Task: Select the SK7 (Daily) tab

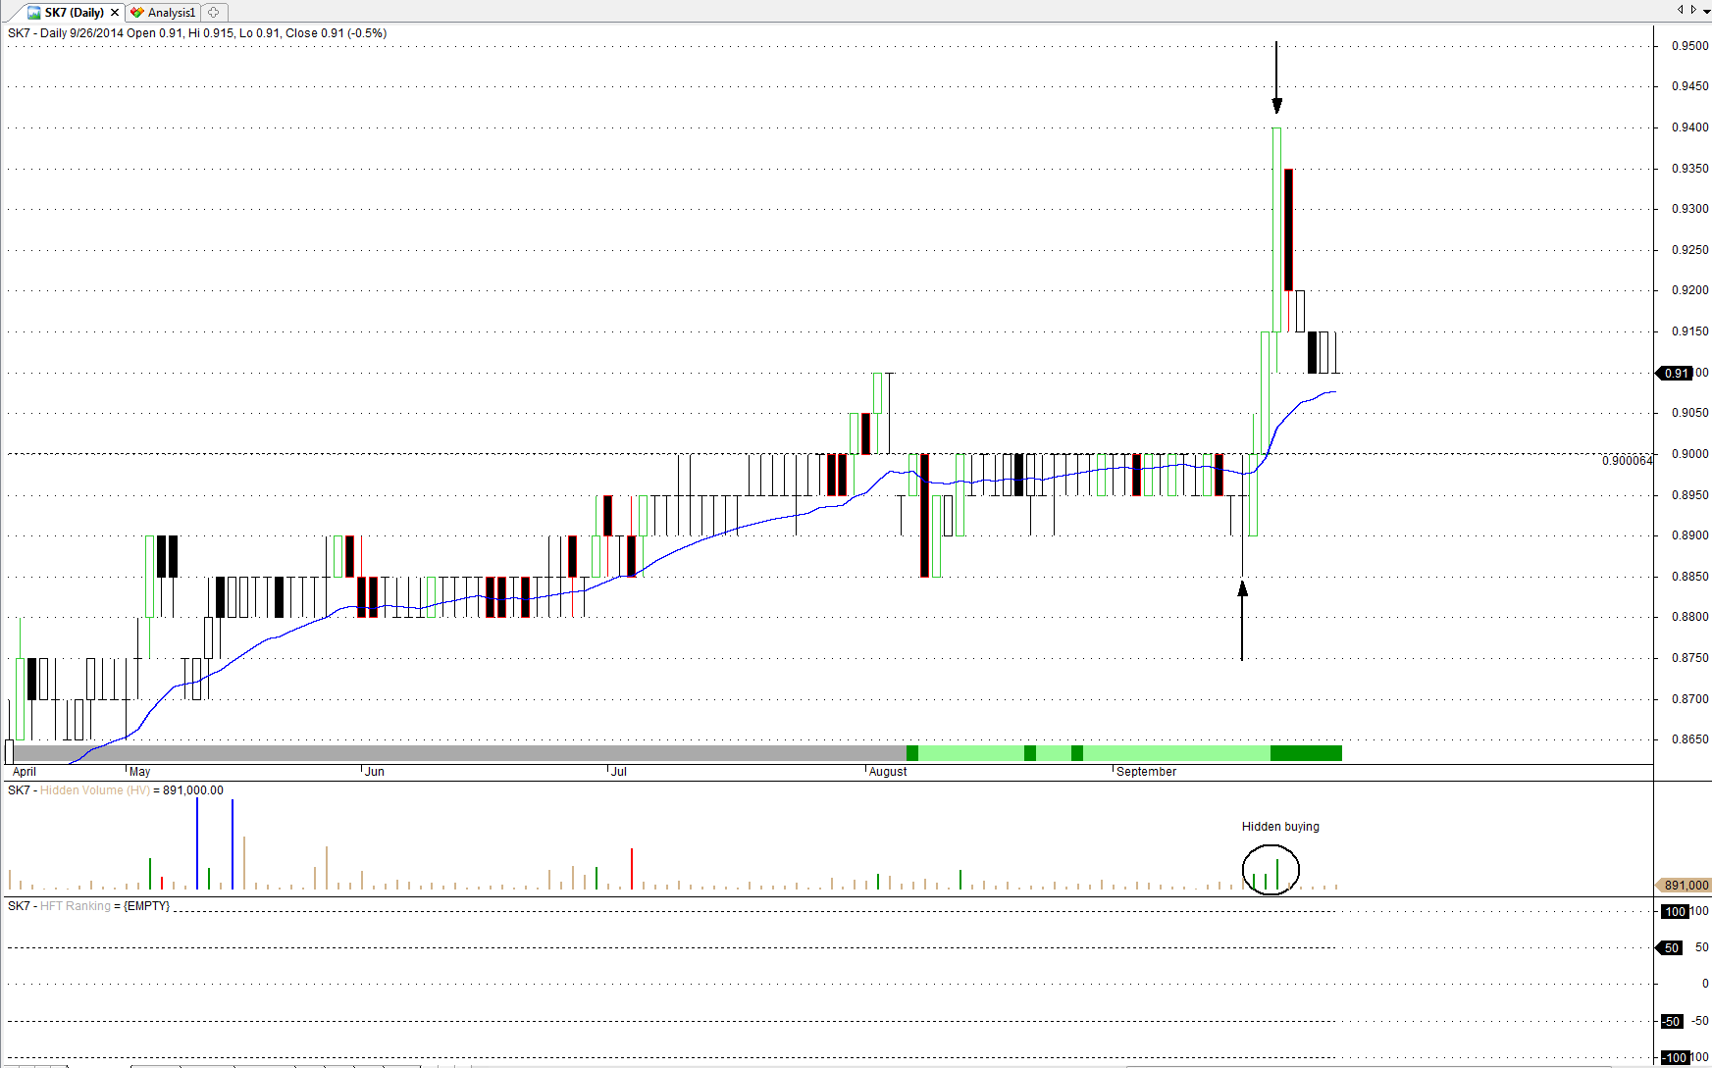Action: coord(75,13)
